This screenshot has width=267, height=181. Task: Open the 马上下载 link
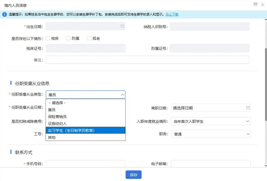(x=172, y=15)
